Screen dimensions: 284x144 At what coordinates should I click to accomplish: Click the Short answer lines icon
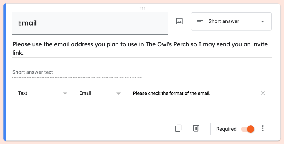200,21
